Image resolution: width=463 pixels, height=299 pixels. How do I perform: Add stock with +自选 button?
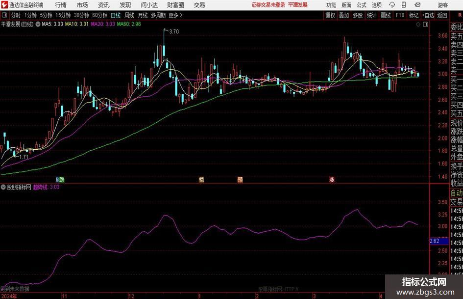(x=428, y=15)
